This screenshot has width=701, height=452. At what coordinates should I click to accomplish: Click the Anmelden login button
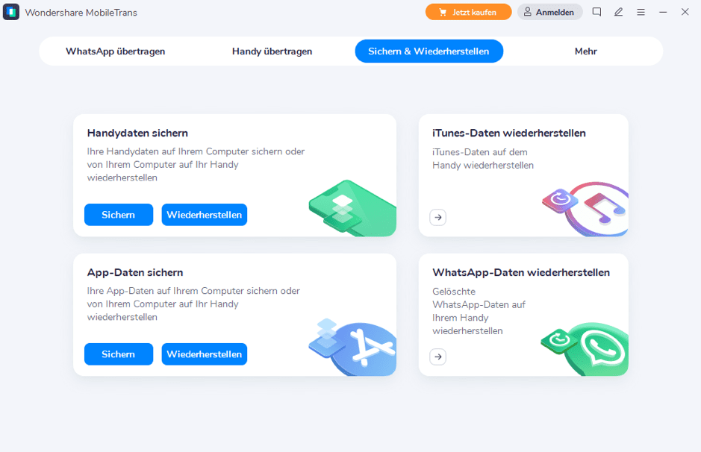click(x=550, y=12)
